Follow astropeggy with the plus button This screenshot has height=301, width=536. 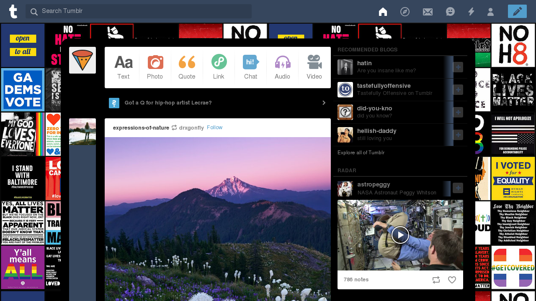[x=458, y=188]
